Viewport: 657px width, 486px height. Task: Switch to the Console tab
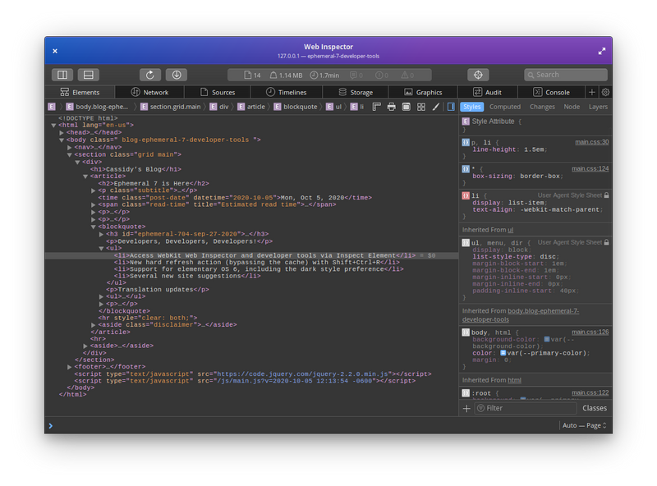tap(551, 92)
